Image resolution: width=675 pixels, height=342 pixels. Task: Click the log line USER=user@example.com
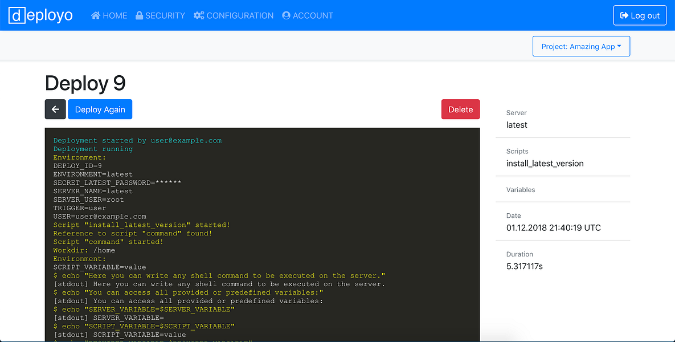(x=100, y=217)
